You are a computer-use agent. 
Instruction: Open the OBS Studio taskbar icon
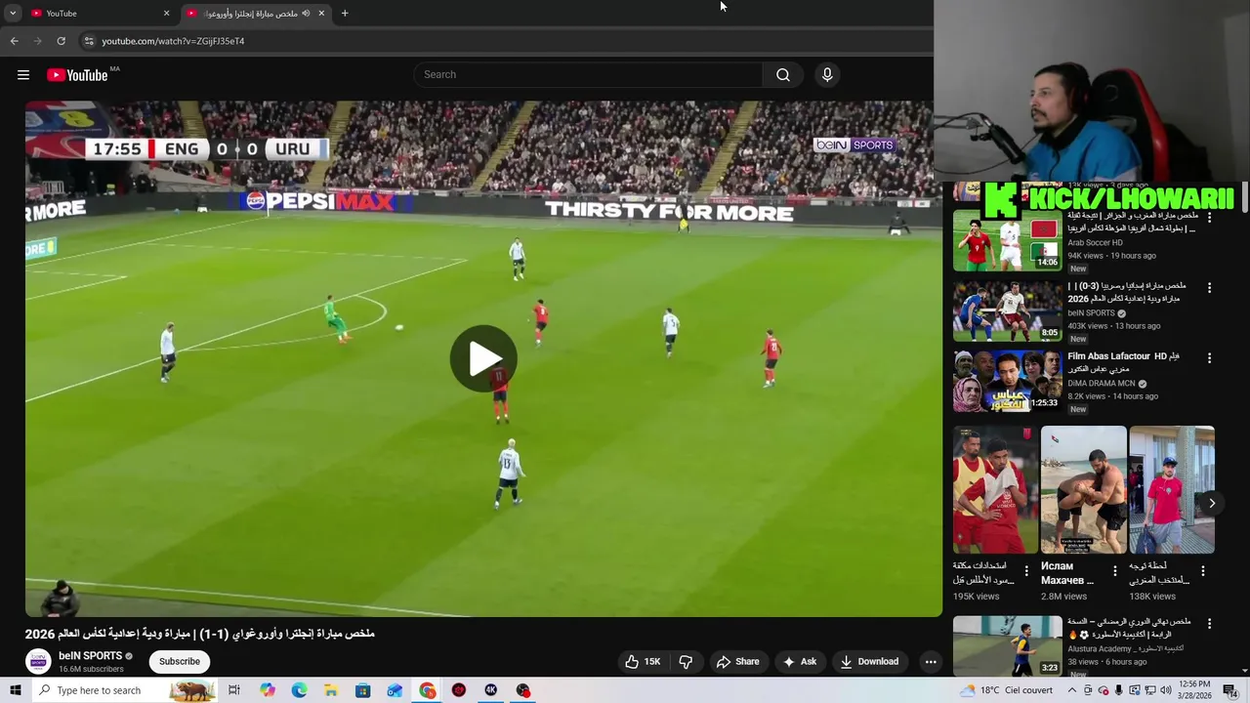pyautogui.click(x=523, y=690)
